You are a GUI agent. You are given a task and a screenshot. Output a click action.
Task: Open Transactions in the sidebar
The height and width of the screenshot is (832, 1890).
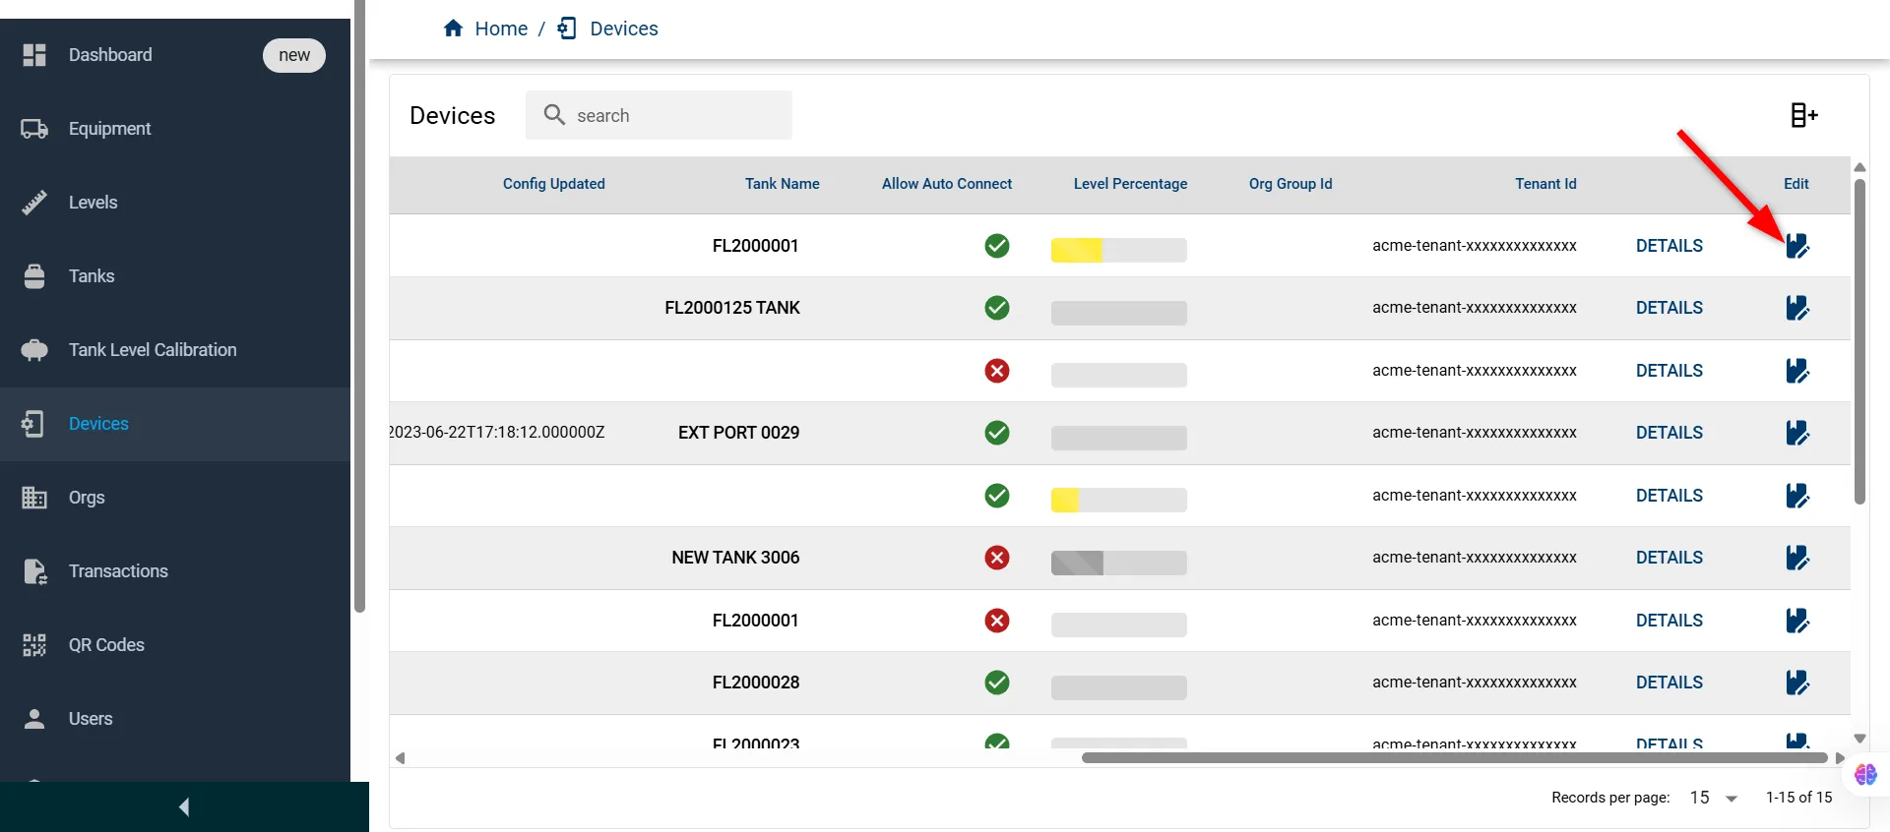pyautogui.click(x=175, y=571)
